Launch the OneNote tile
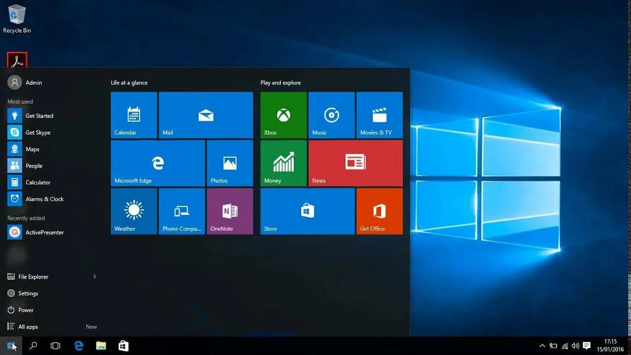Screen dimensions: 631x355 click(230, 211)
